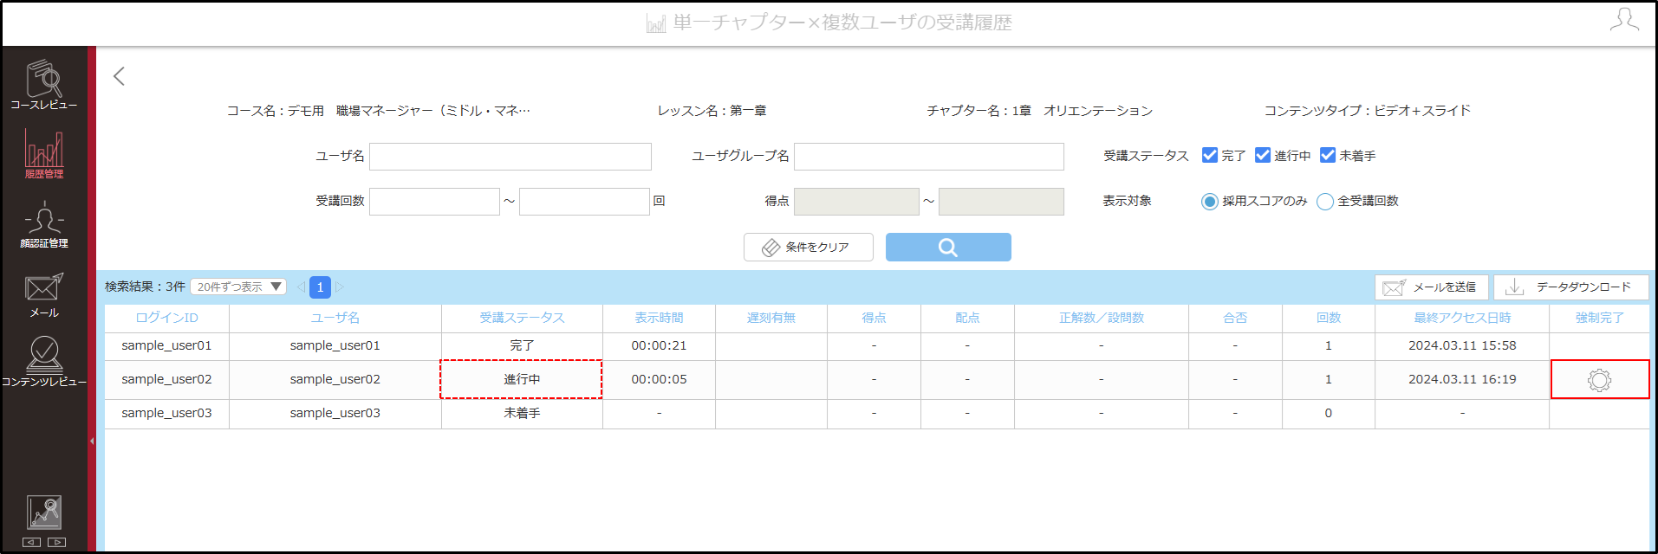Sort by the 正解数／設問数 column header
1658x554 pixels.
(x=1101, y=318)
